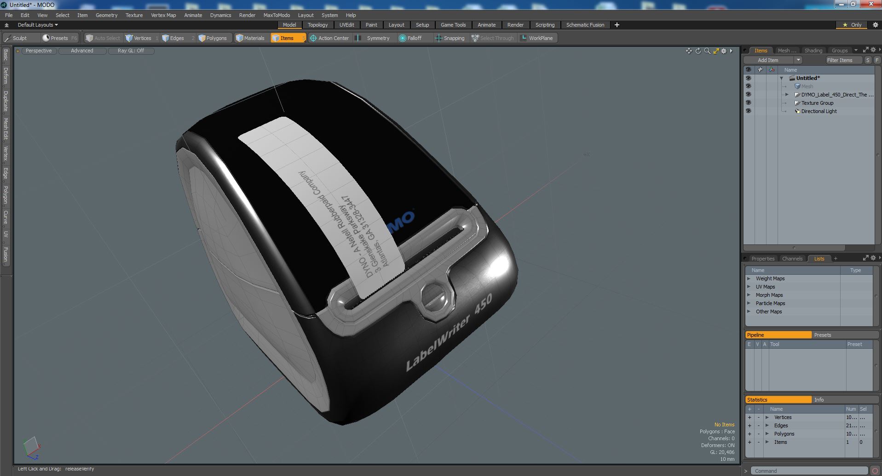882x476 pixels.
Task: Switch to the Channels tab
Action: (792, 259)
